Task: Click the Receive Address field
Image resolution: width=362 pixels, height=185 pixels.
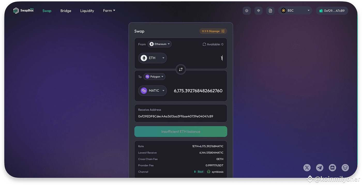Action: 181,113
